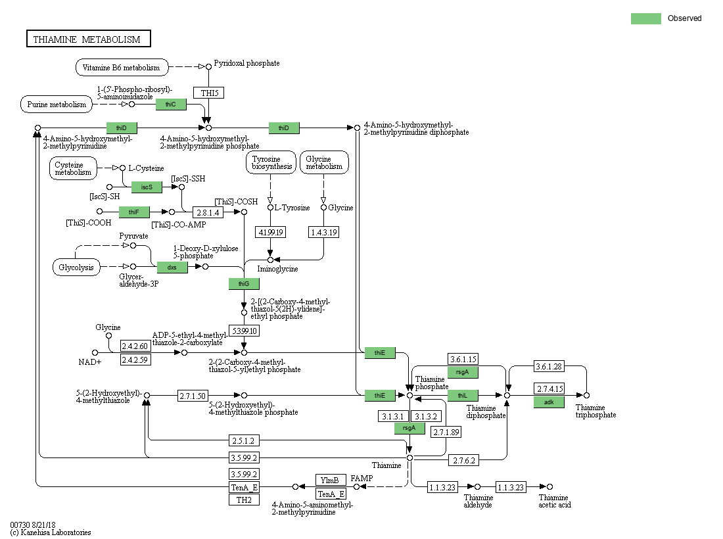This screenshot has width=723, height=539.
Task: Open the thiF gene box
Action: [x=134, y=212]
